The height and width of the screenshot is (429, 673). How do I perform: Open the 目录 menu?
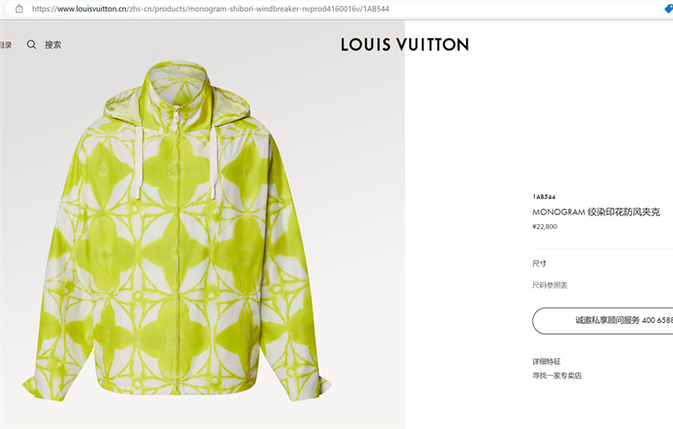click(x=5, y=45)
